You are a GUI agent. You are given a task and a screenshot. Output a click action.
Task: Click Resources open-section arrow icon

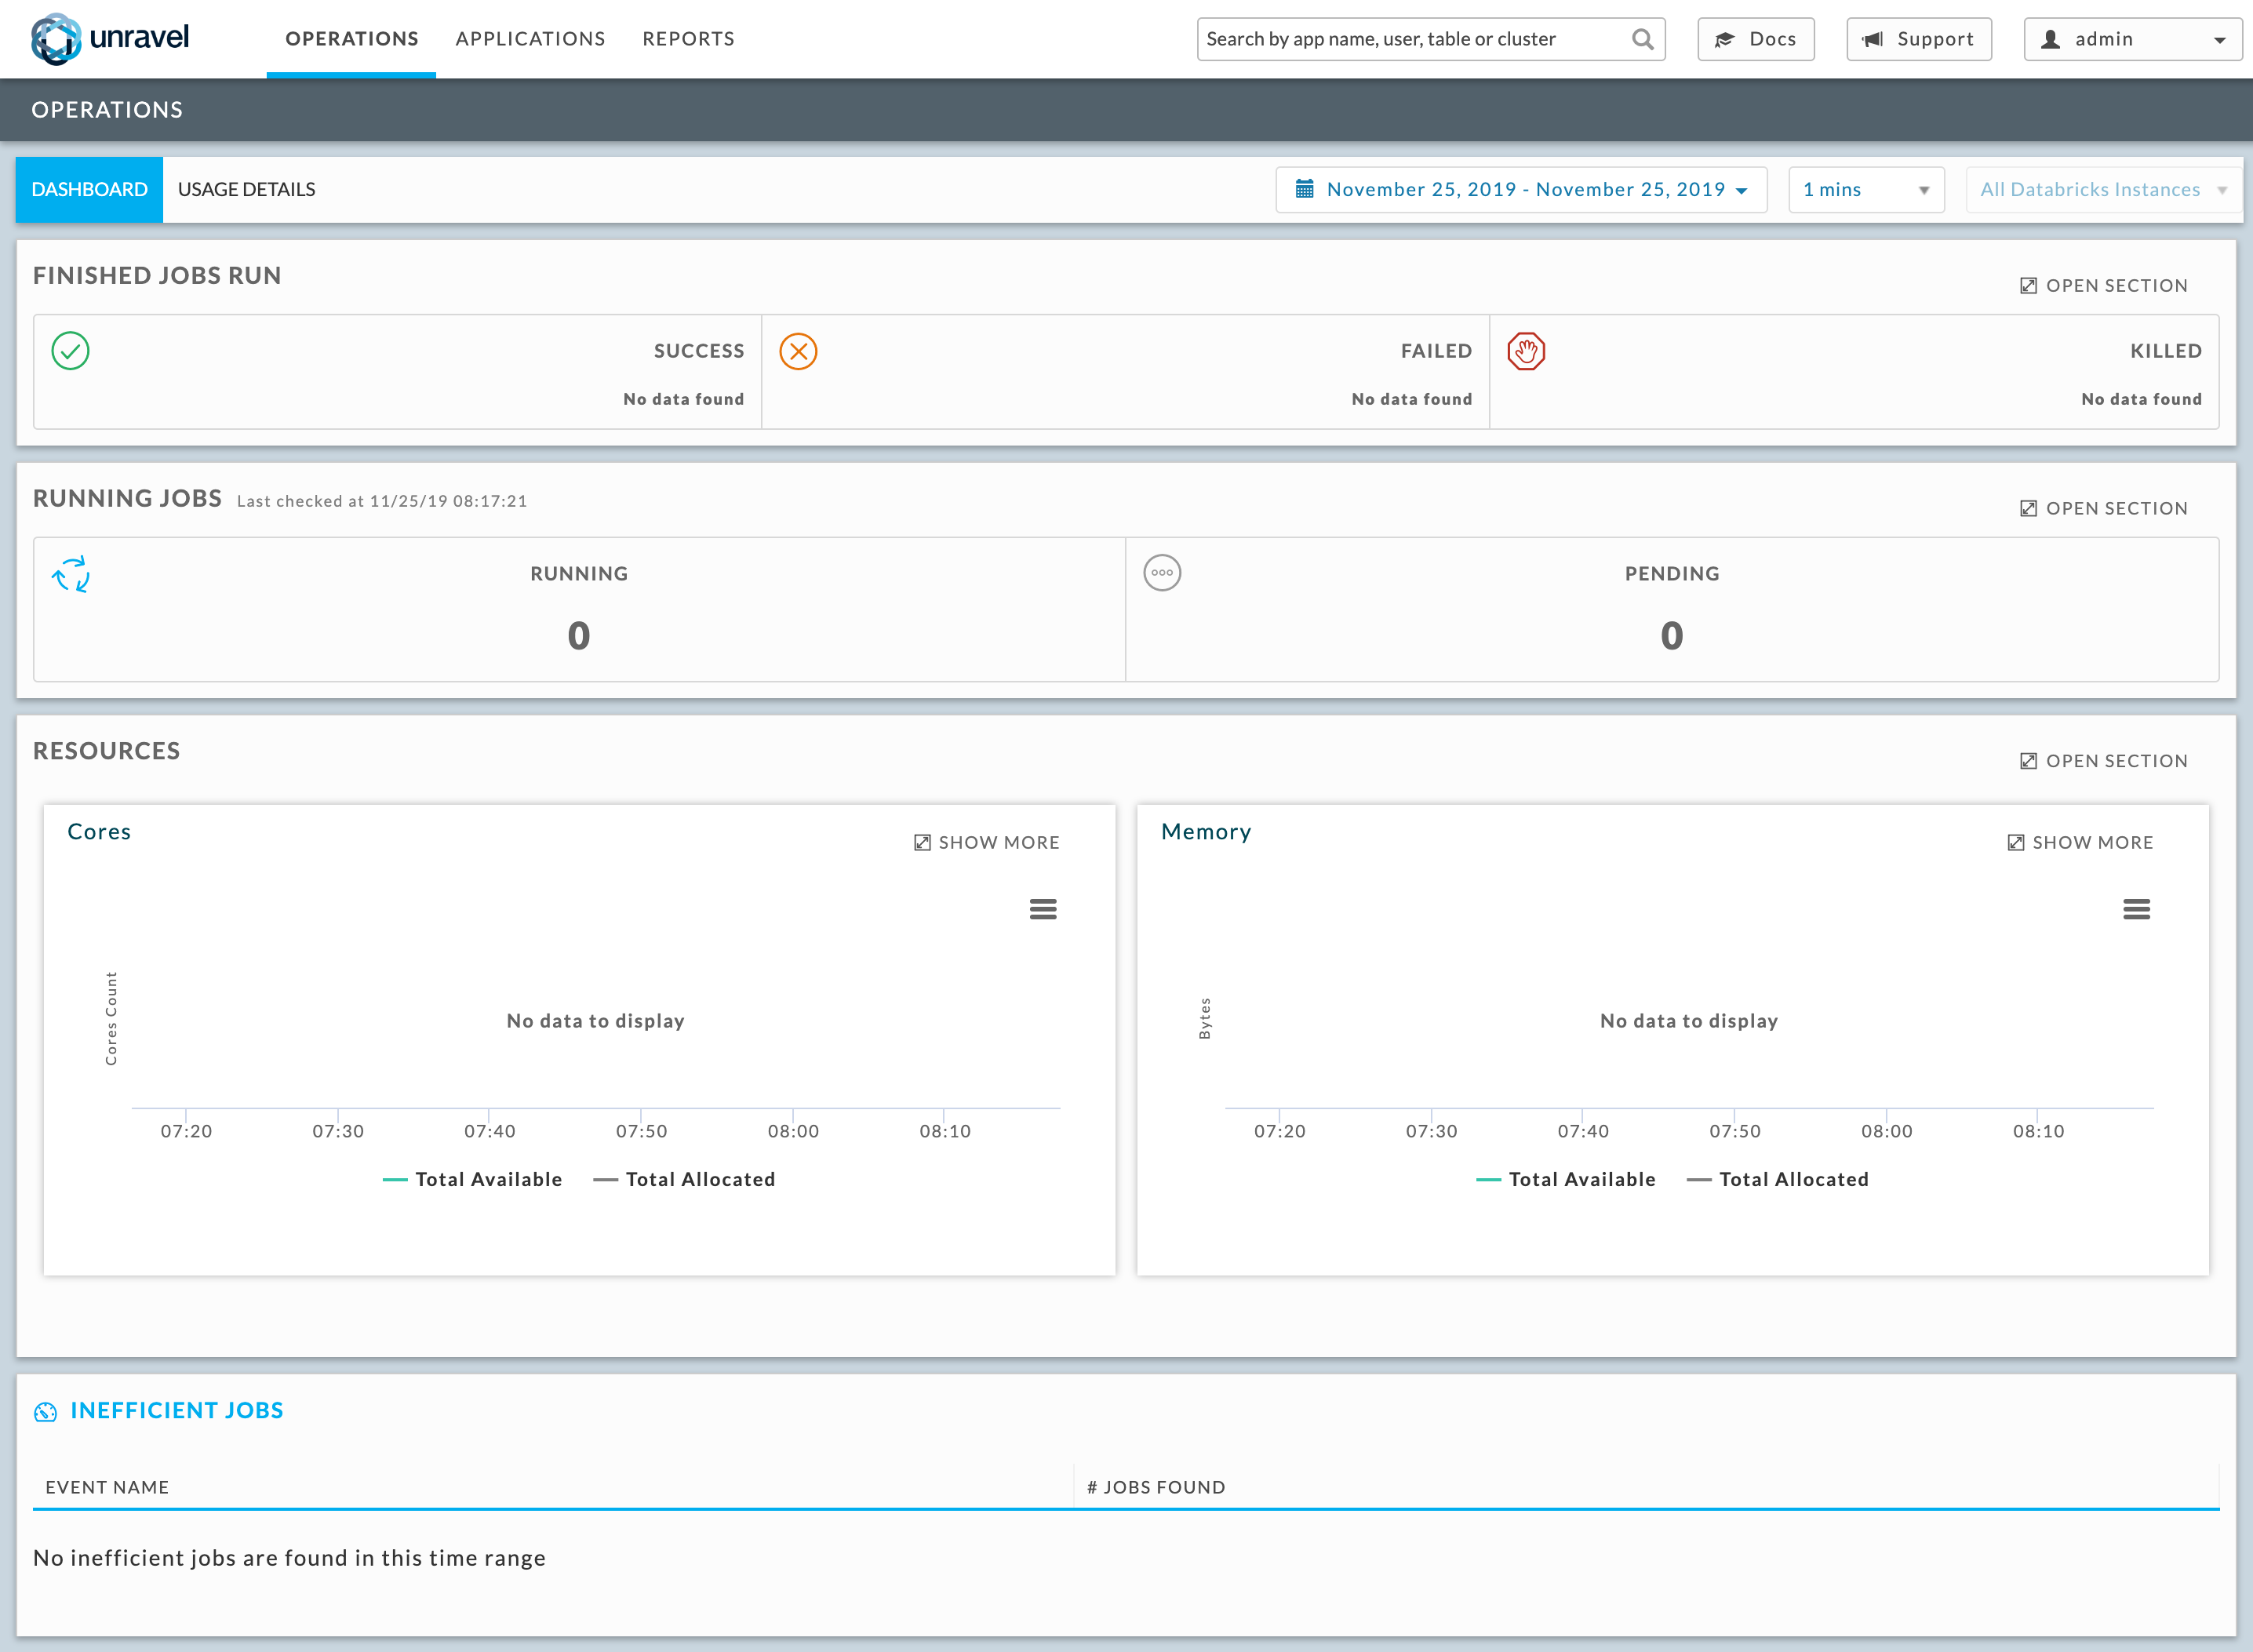click(x=2028, y=761)
